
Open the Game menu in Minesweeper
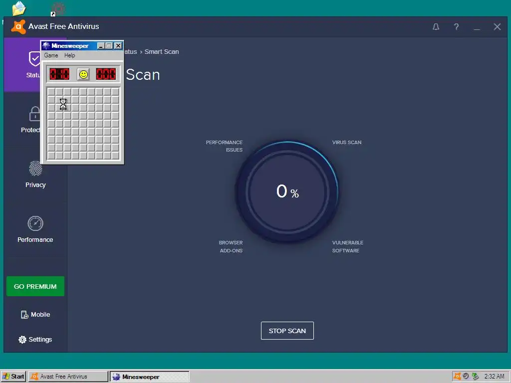click(51, 55)
